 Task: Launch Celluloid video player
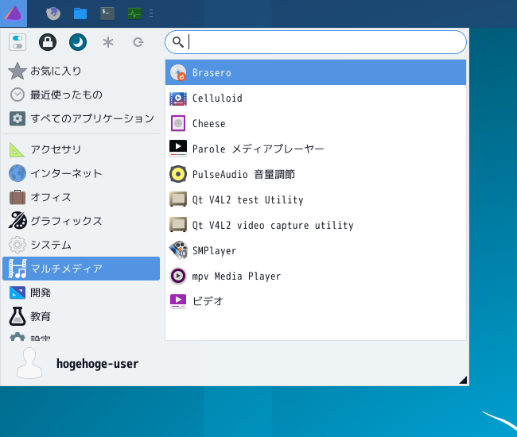[316, 99]
